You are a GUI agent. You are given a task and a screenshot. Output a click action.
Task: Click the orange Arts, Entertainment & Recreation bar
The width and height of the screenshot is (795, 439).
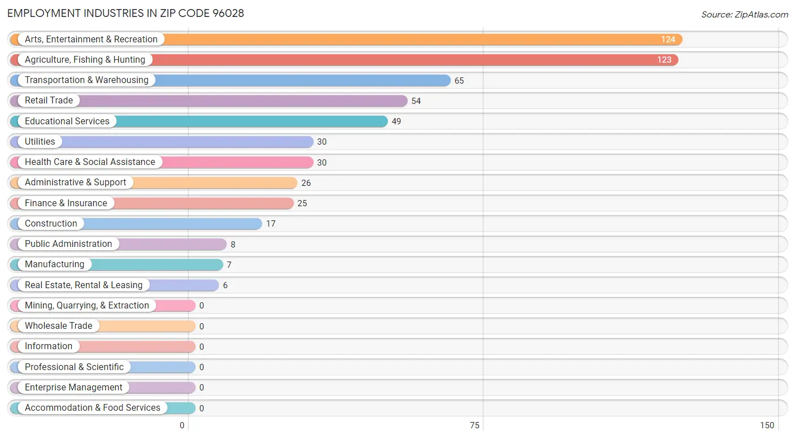point(346,40)
